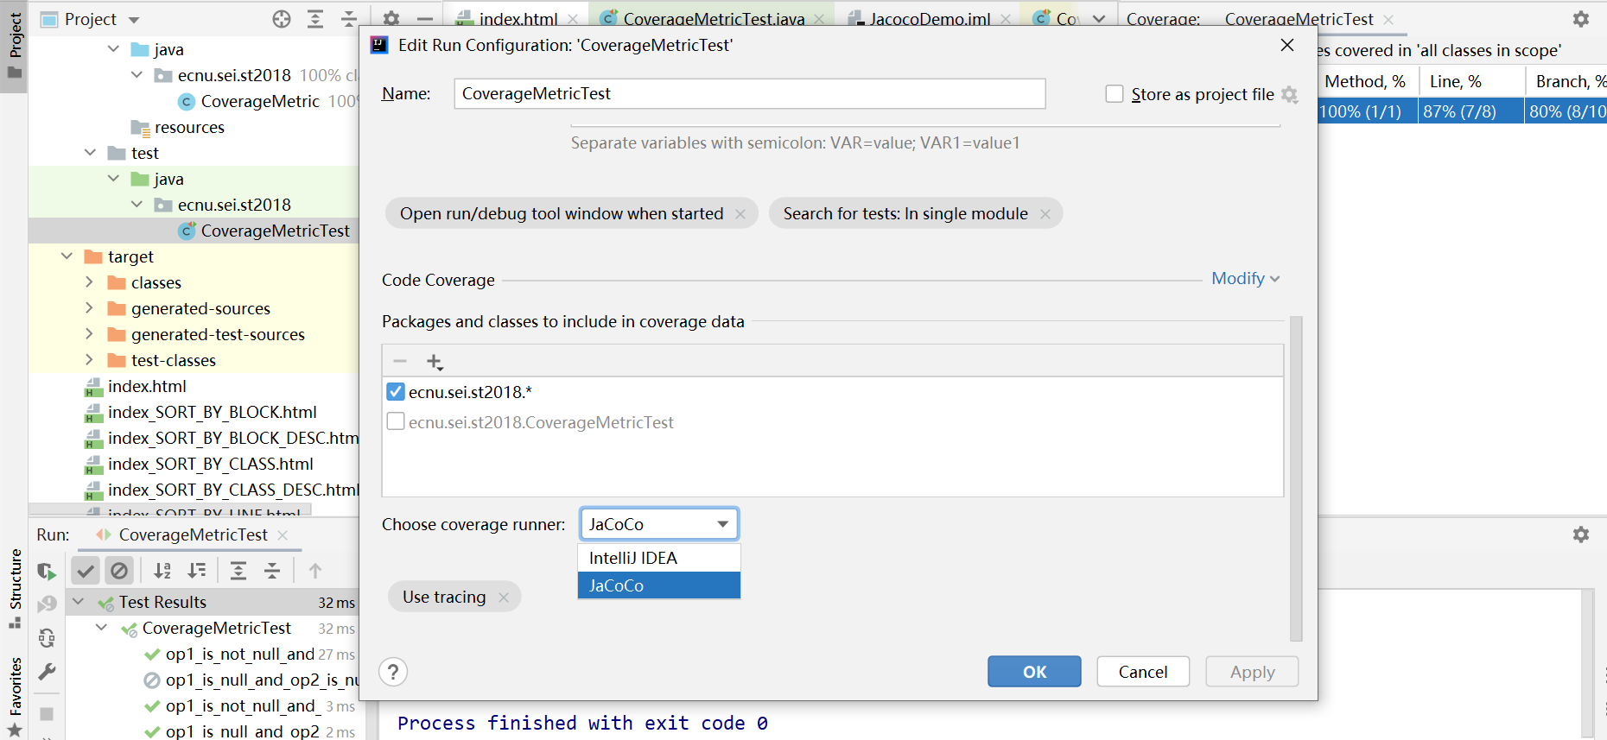Viewport: 1607px width, 740px height.
Task: Collapse Test Results node
Action: [79, 602]
